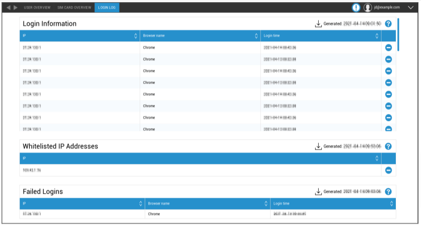Click the user profile avatar icon
The height and width of the screenshot is (225, 421).
368,8
